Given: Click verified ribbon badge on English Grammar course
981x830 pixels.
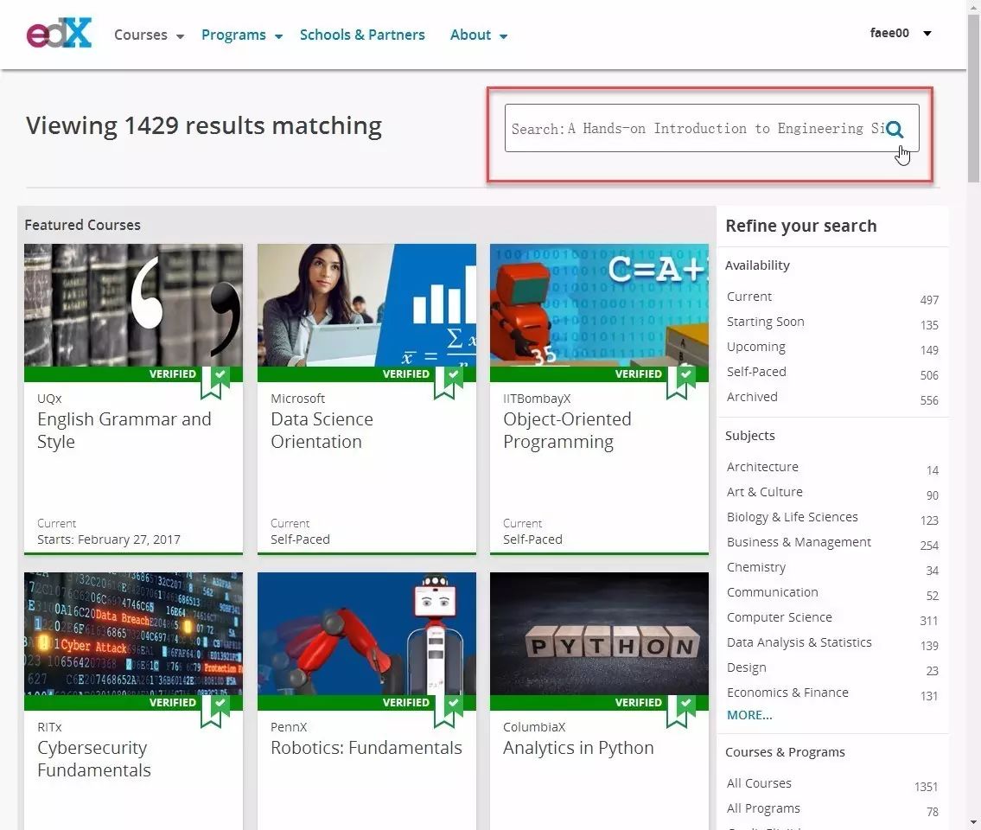Looking at the screenshot, I should 213,381.
